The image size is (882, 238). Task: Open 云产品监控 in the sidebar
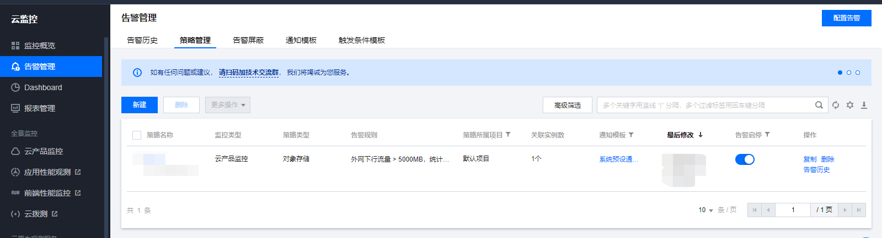(44, 151)
